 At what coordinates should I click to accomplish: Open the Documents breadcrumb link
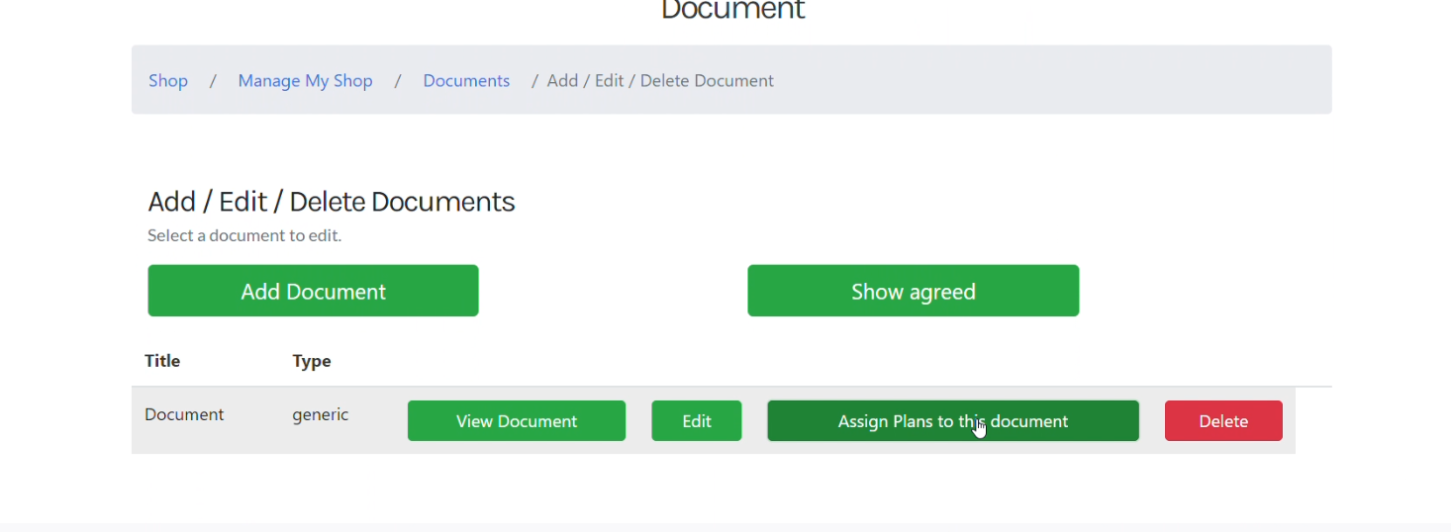(466, 81)
